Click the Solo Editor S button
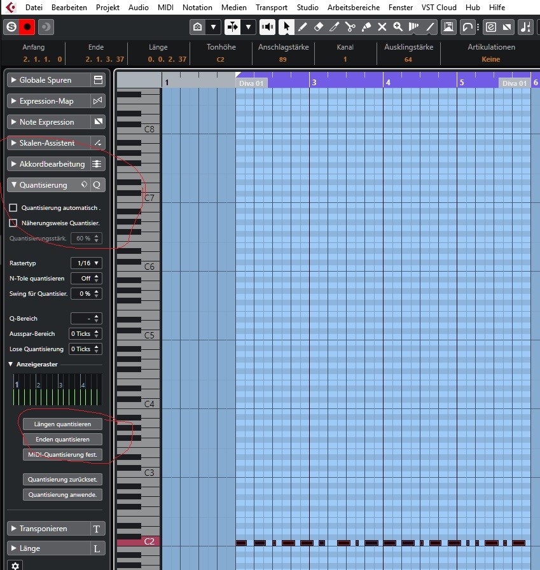 [x=11, y=27]
